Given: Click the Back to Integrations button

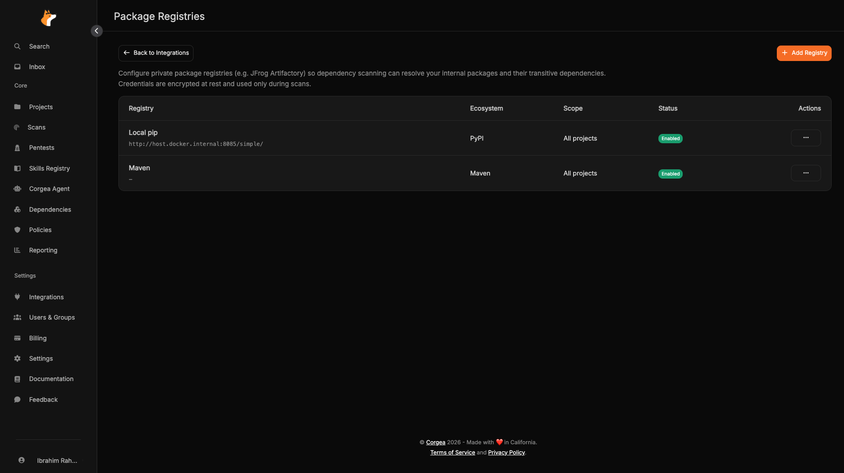Looking at the screenshot, I should (156, 53).
